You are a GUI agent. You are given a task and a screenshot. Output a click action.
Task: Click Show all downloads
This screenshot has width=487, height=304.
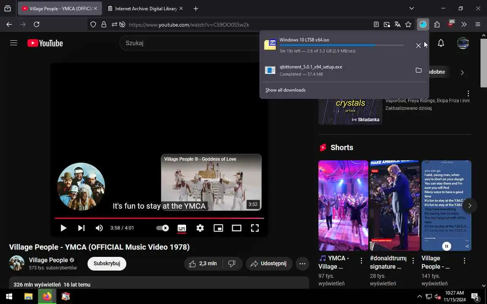pos(285,90)
